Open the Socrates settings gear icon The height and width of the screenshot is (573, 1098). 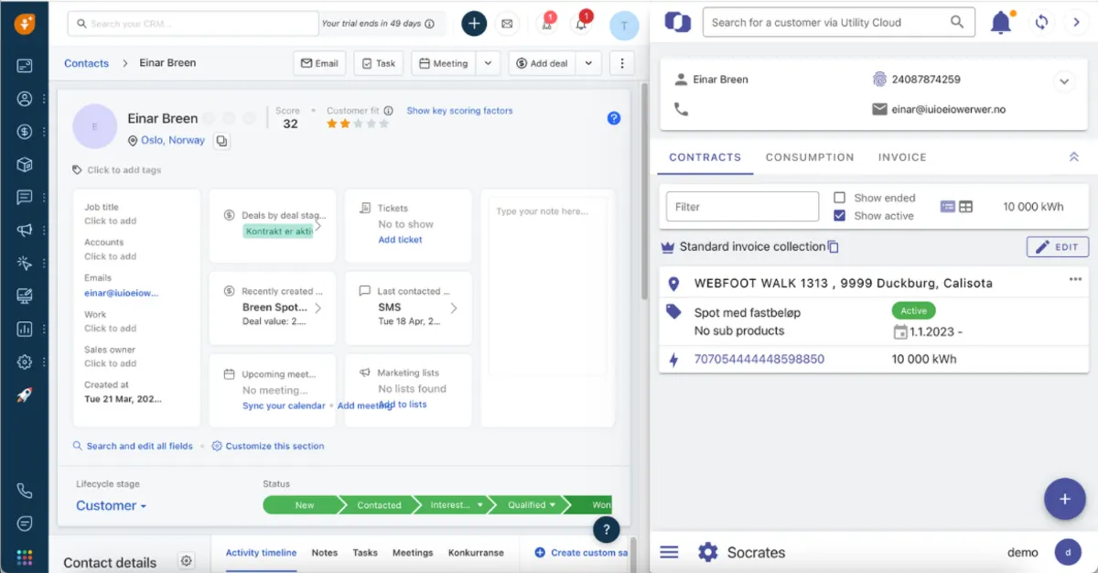coord(707,553)
